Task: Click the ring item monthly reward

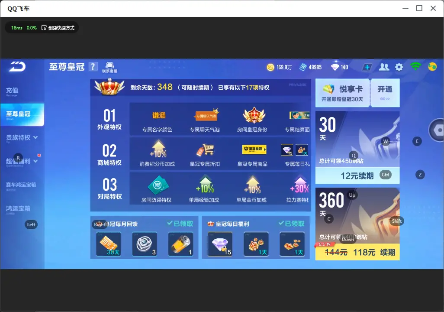Action: (145, 244)
